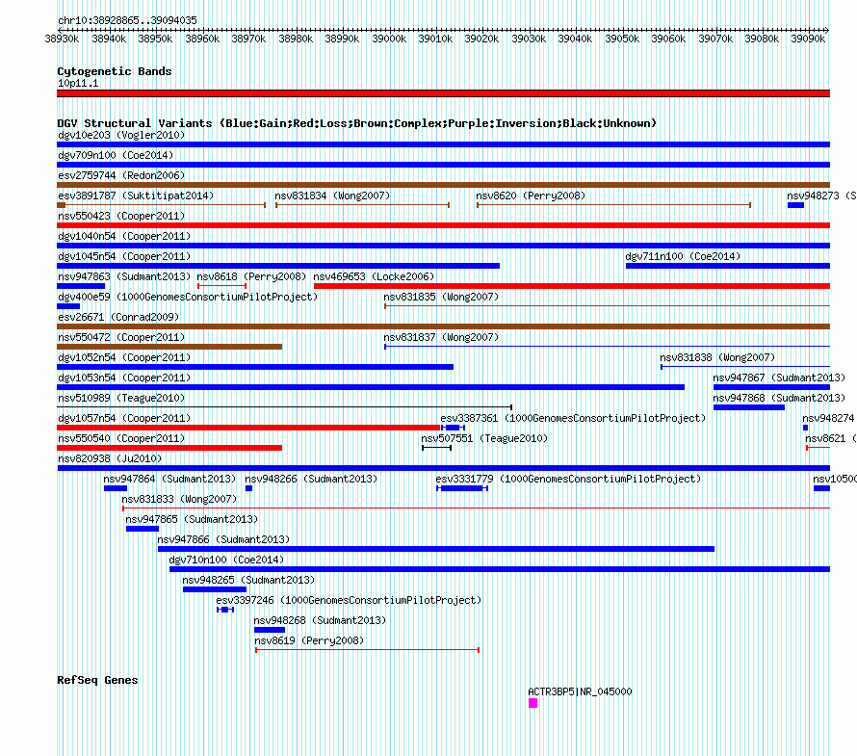Click nsv831835 (Wong2007) variant label

click(441, 297)
